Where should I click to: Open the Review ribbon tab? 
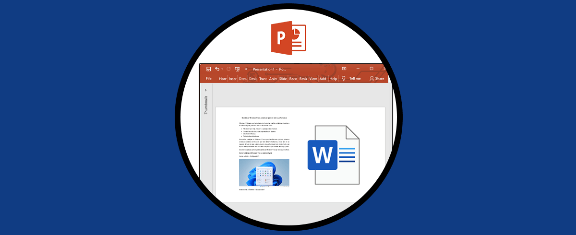tap(303, 79)
